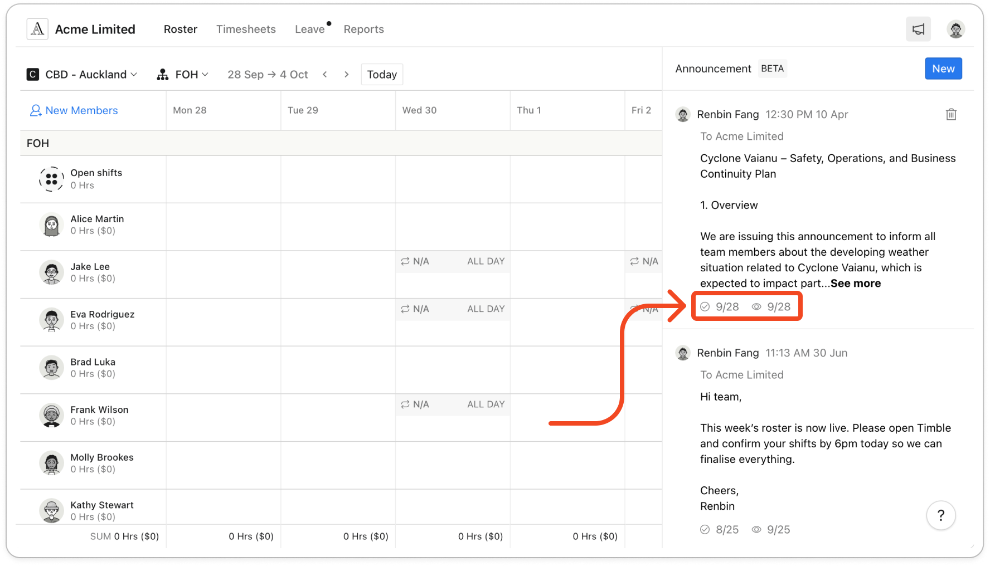Expand the Cyclone announcement with See more
Image resolution: width=990 pixels, height=566 pixels.
tap(856, 284)
